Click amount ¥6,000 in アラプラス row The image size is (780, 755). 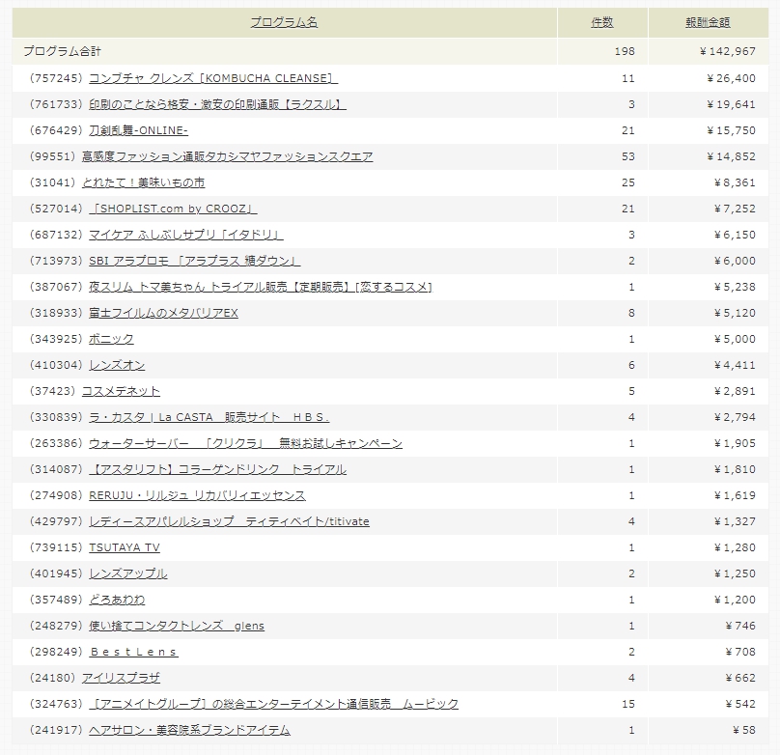pyautogui.click(x=735, y=261)
